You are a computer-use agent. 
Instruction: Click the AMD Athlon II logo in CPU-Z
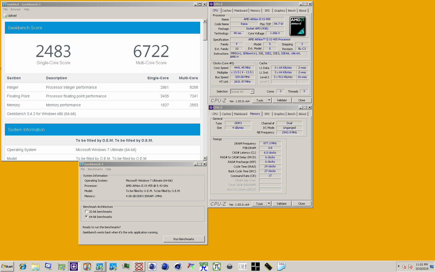(x=298, y=26)
